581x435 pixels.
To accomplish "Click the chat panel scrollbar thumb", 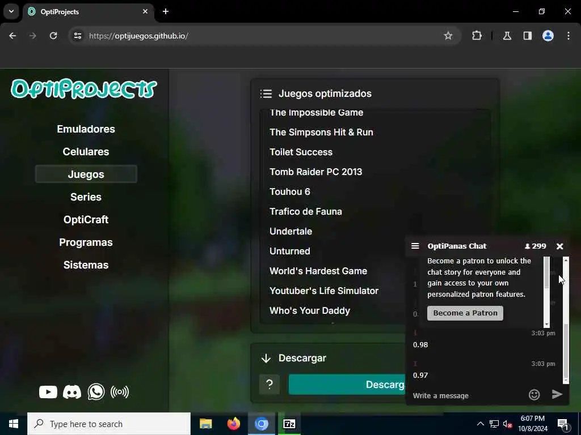I will (x=566, y=350).
